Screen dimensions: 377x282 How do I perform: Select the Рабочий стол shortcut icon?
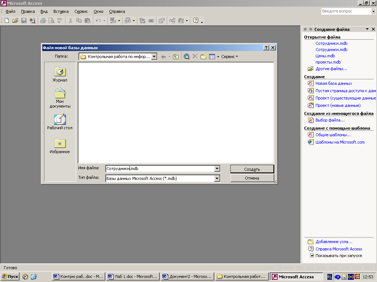(x=60, y=120)
